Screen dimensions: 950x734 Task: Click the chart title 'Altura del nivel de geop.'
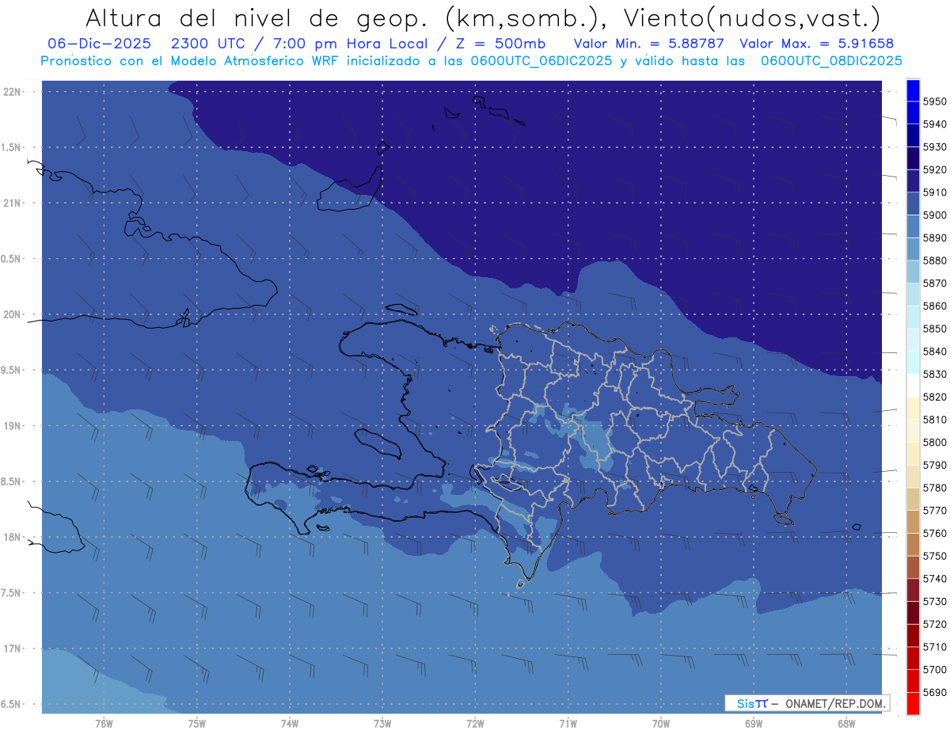click(256, 17)
